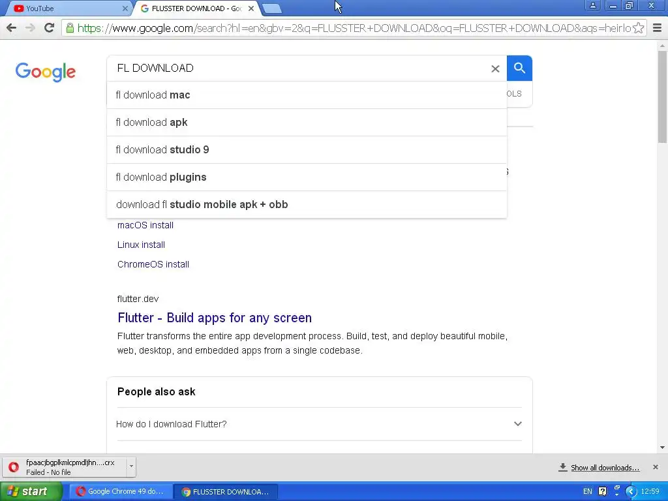Click the help question mark tray icon
Screen dimensions: 668x501
[x=602, y=492]
